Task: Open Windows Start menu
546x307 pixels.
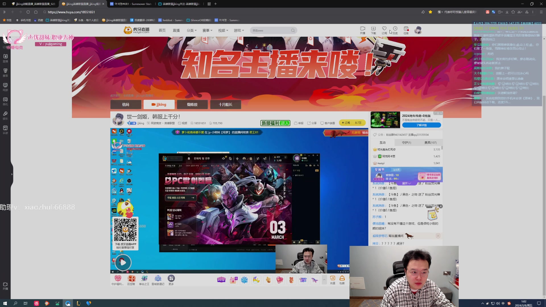Action: [5, 303]
